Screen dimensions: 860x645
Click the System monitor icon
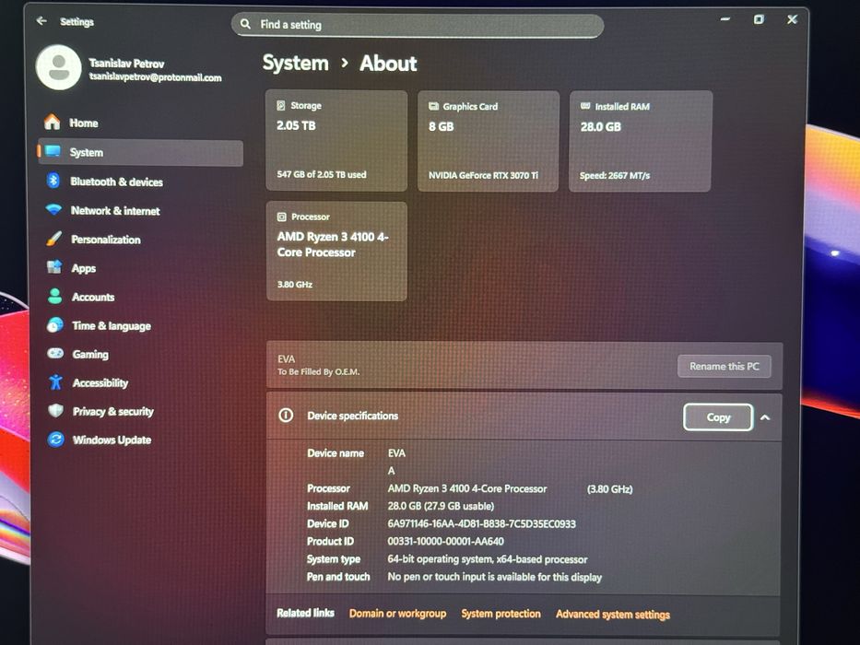[x=53, y=151]
